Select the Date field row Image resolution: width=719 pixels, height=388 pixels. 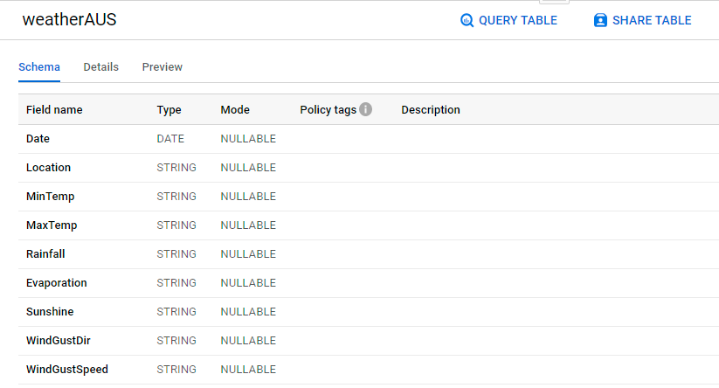pos(38,139)
